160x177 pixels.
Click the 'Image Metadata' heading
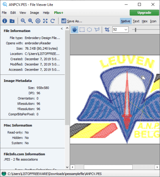pyautogui.click(x=18, y=81)
